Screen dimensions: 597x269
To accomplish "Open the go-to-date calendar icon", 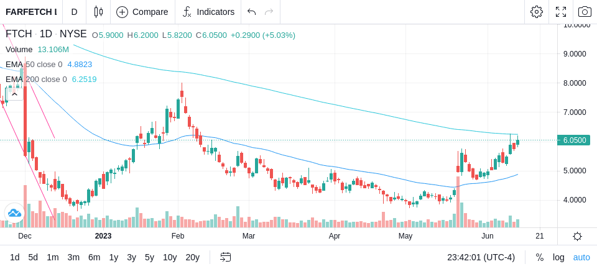I will point(225,258).
